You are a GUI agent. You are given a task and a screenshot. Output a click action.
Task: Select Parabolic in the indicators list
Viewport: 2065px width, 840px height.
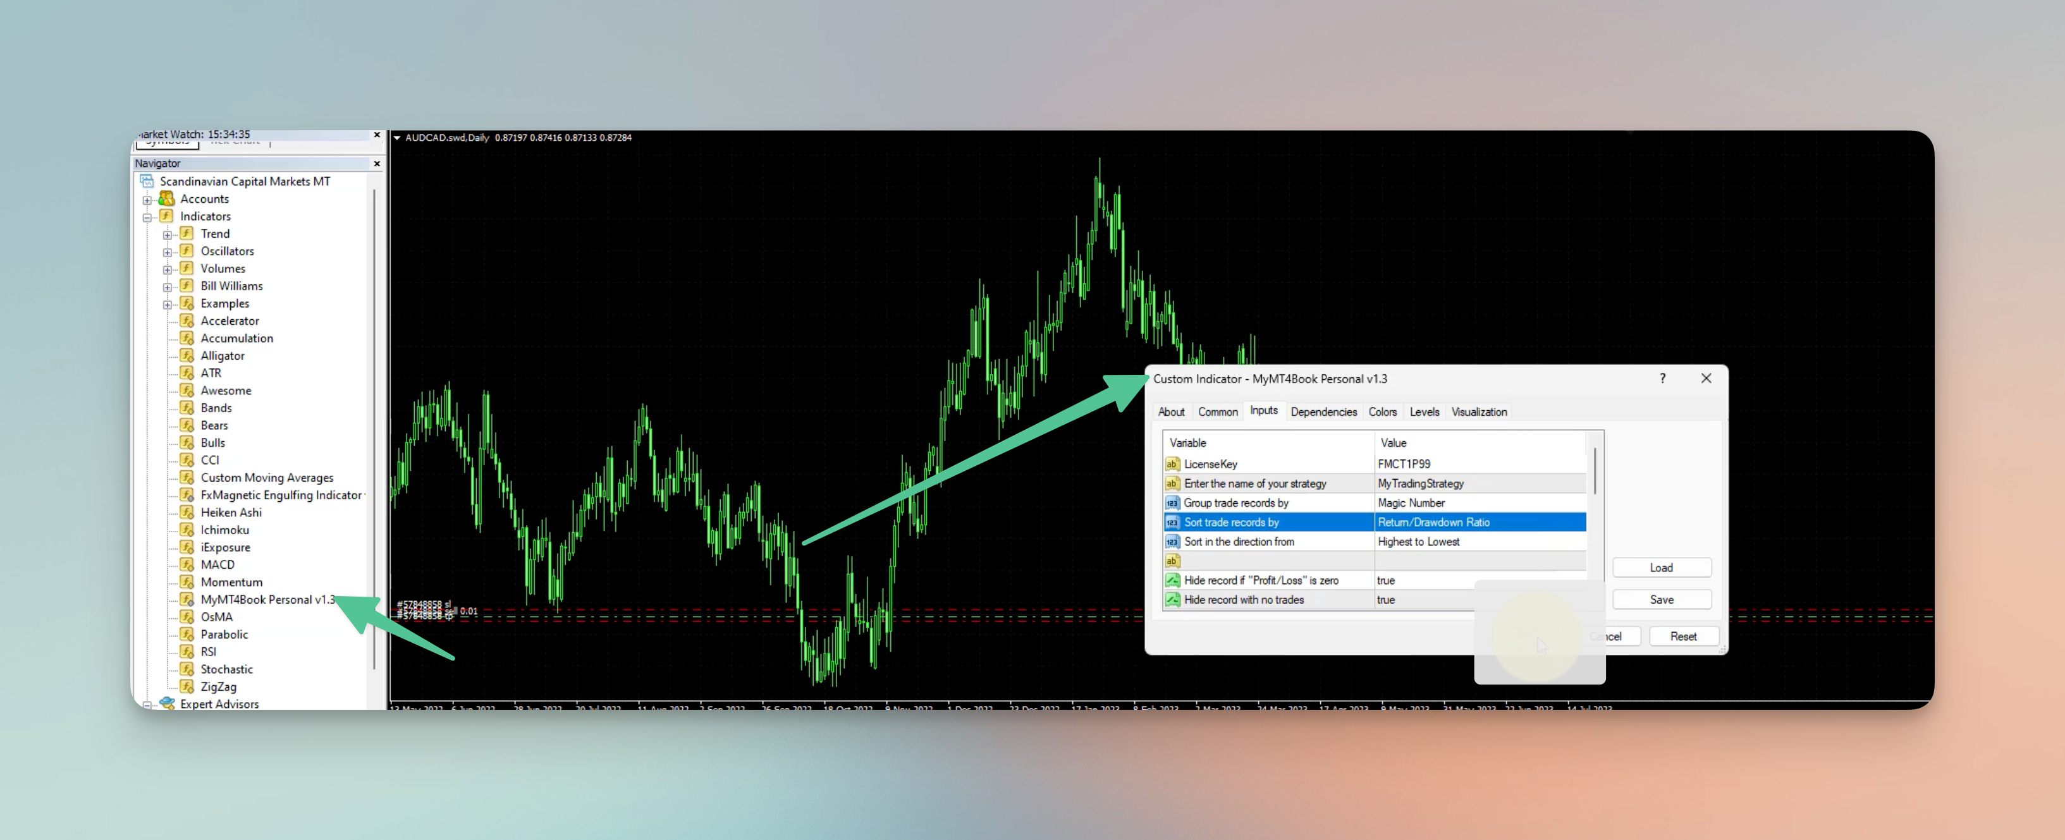[224, 634]
